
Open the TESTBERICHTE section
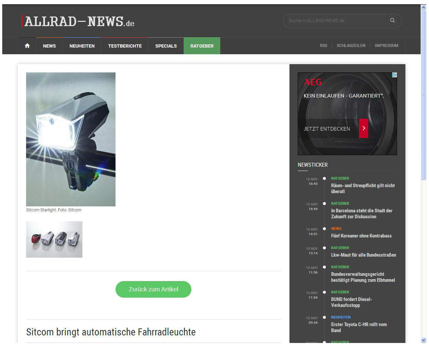coord(125,46)
